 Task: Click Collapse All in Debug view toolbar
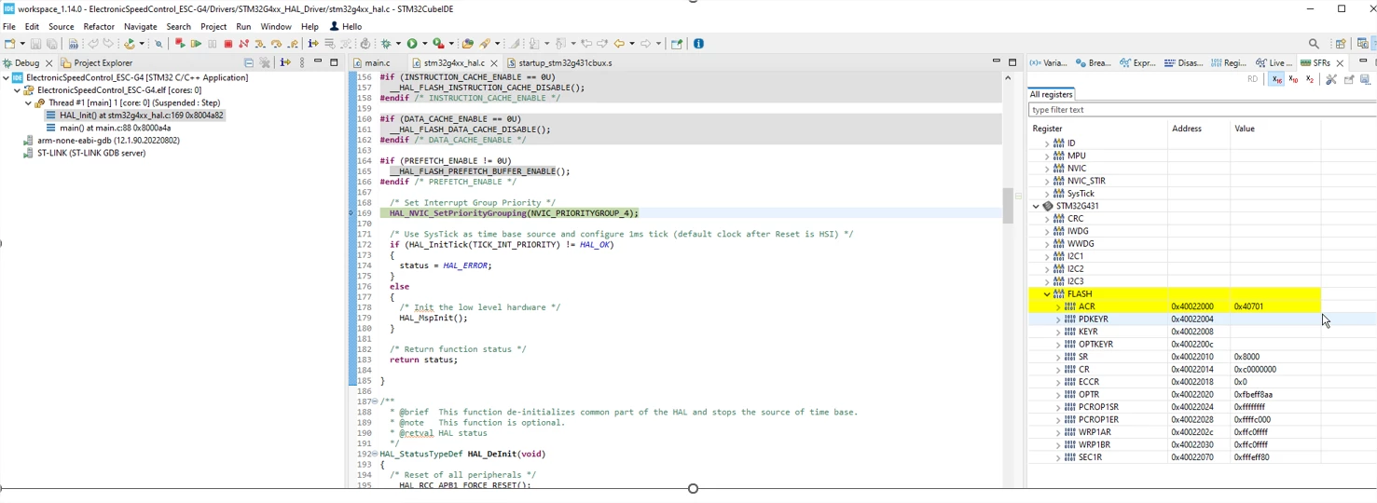tap(249, 62)
